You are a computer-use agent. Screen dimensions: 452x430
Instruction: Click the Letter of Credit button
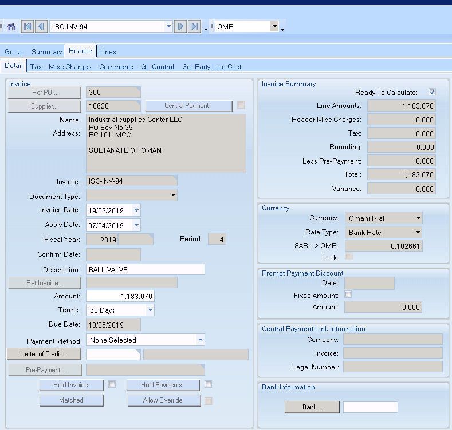[44, 354]
